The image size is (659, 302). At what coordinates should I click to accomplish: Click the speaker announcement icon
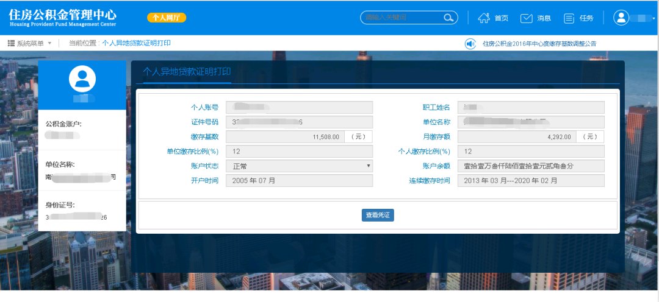click(x=470, y=44)
